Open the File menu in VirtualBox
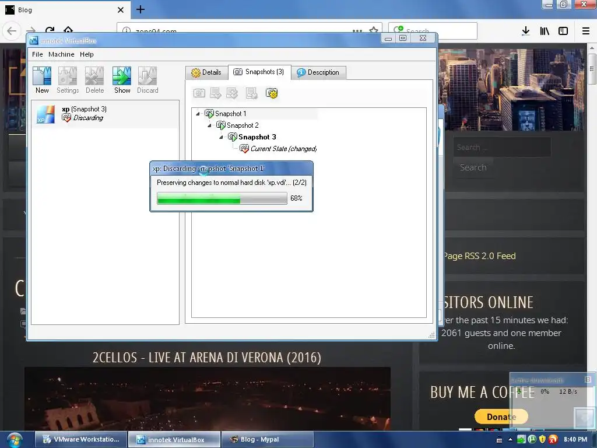Screen dimensions: 597x448 (37, 54)
